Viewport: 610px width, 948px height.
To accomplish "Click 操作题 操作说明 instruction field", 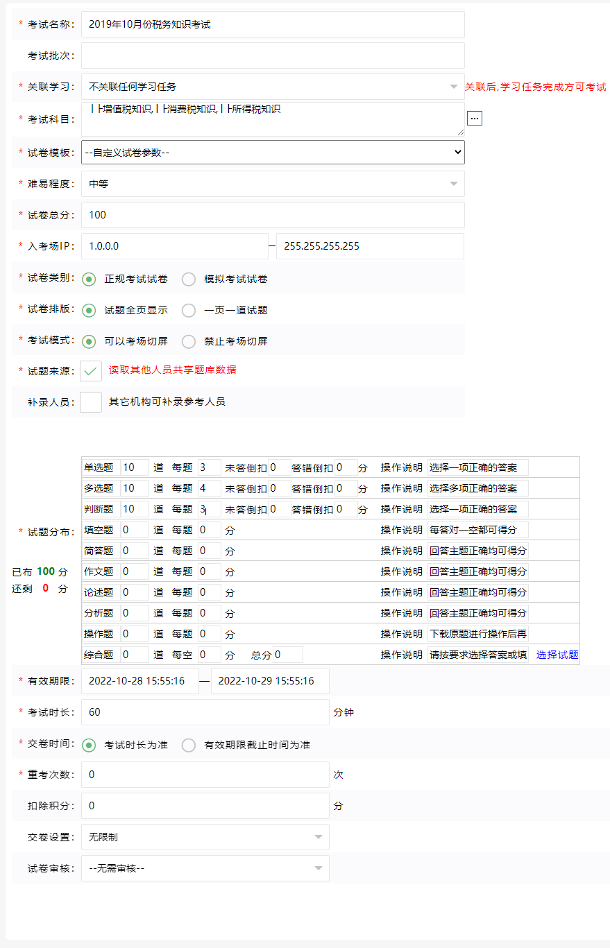I will [x=478, y=634].
